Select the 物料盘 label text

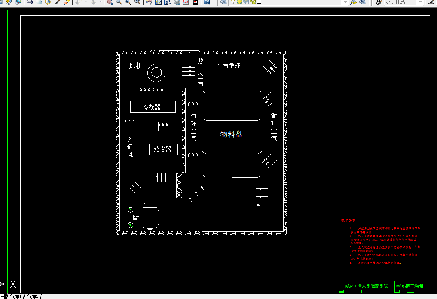(x=231, y=134)
